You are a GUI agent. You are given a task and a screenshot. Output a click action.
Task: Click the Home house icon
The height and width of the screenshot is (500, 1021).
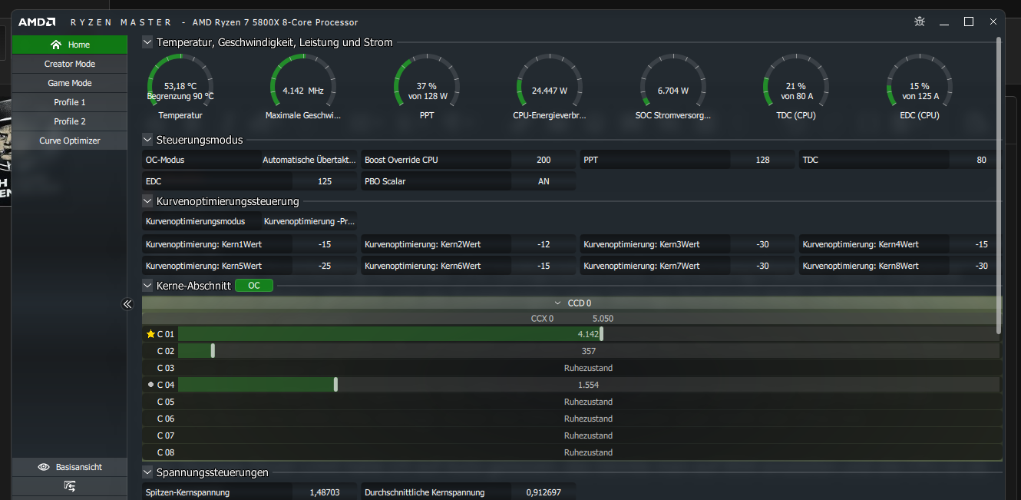[56, 45]
